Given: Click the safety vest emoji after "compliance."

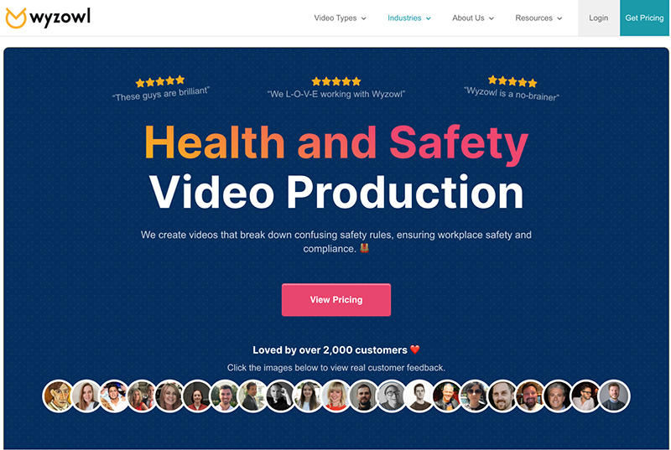Looking at the screenshot, I should (x=364, y=249).
